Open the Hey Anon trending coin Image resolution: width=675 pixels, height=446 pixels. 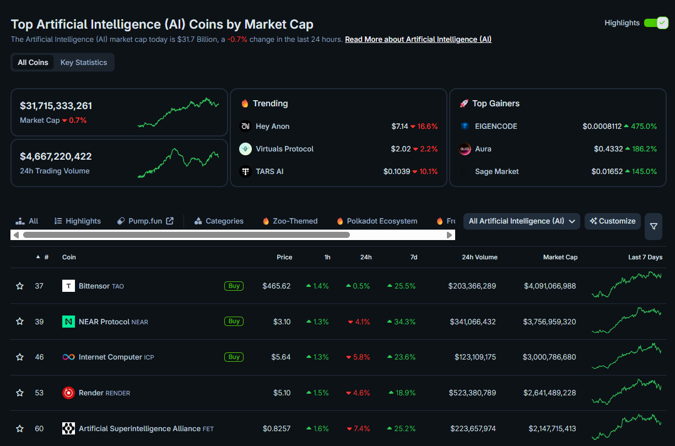pyautogui.click(x=273, y=126)
